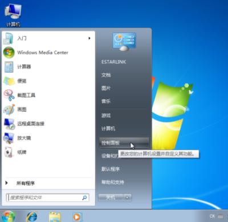Open 帮助和支持 Help and Support
The width and height of the screenshot is (228, 222).
[x=113, y=182]
